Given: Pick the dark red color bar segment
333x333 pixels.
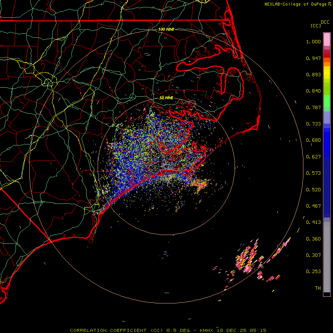Looking at the screenshot, I should pyautogui.click(x=327, y=55).
